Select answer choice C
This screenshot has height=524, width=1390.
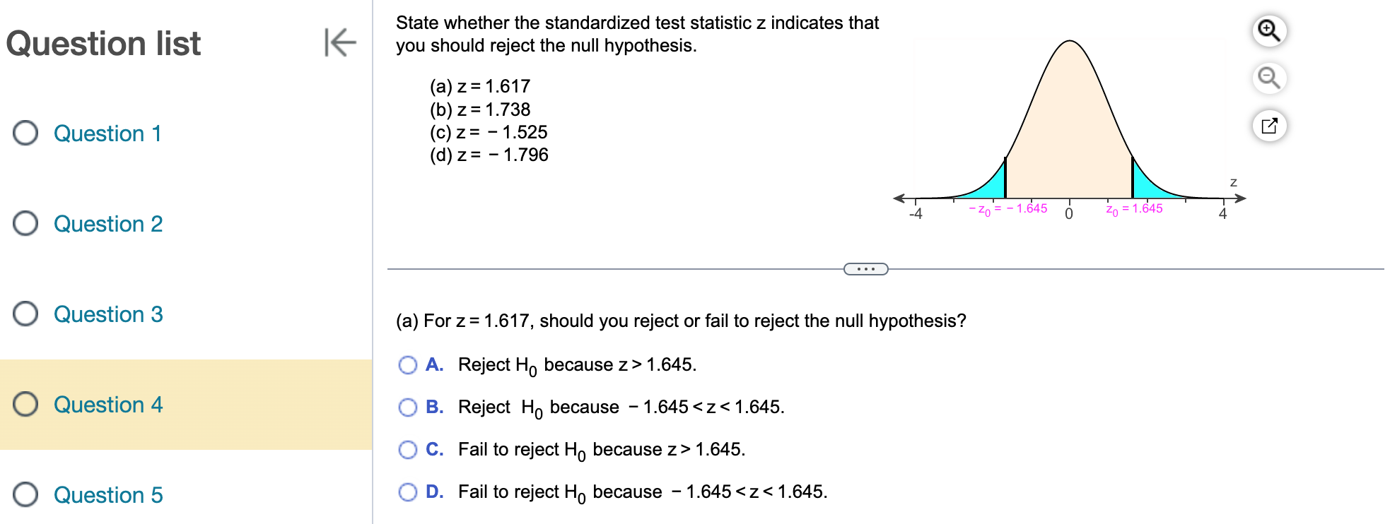coord(408,448)
